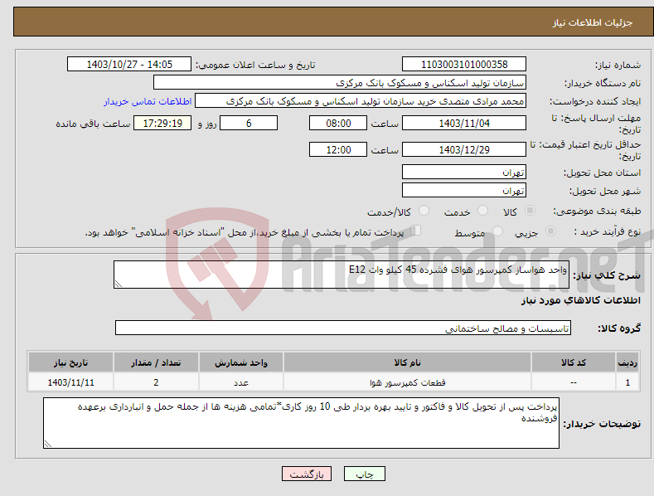Click the delivery city field تهران
This screenshot has height=496, width=654.
464,191
